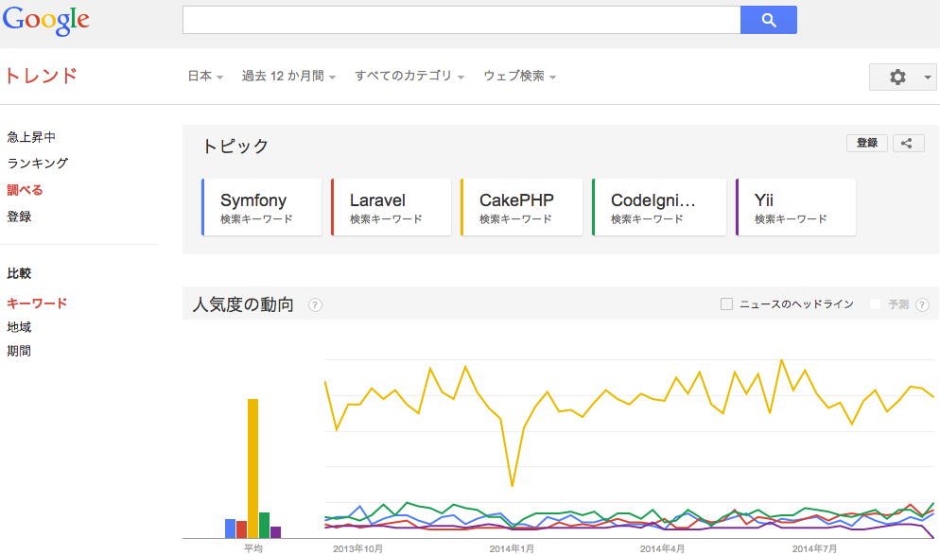Open 登録 in the left sidebar
940x555 pixels.
coord(19,217)
